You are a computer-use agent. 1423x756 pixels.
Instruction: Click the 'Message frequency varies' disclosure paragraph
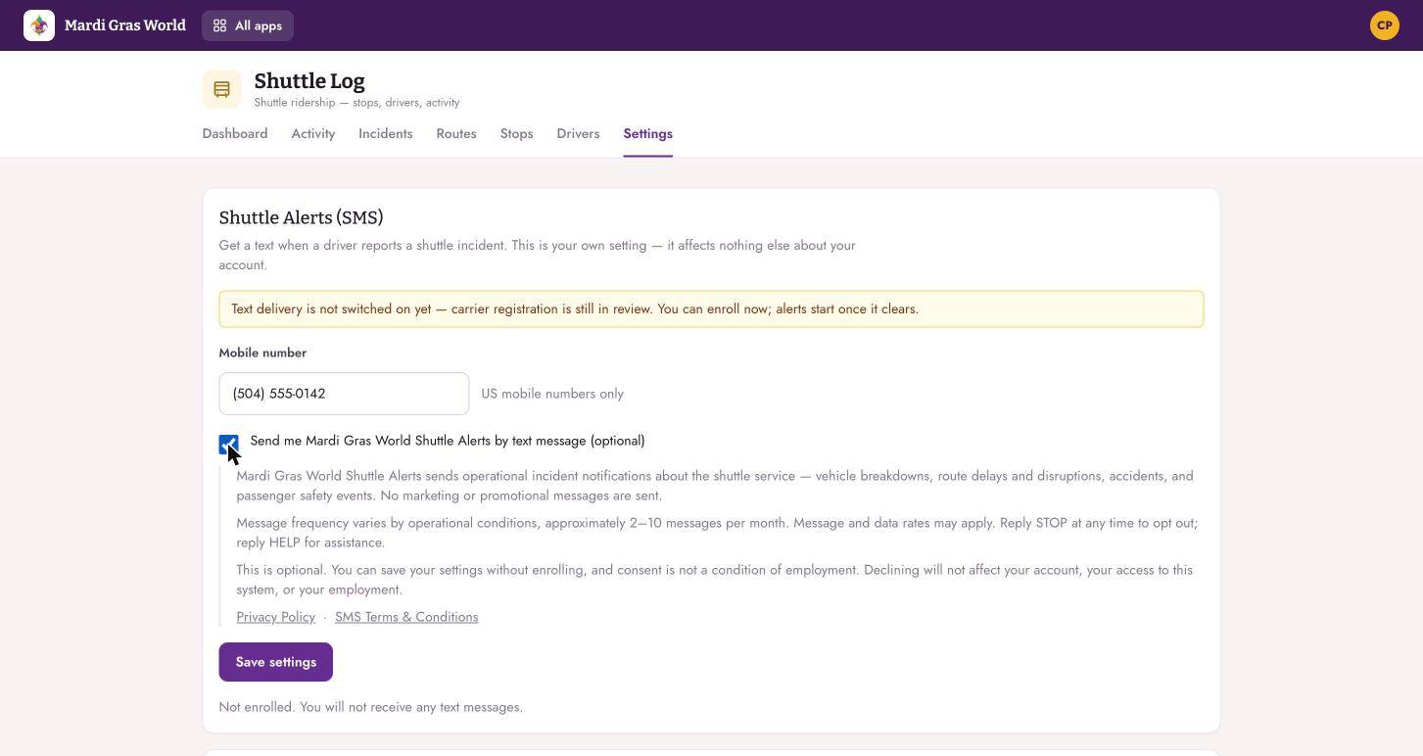click(x=717, y=533)
